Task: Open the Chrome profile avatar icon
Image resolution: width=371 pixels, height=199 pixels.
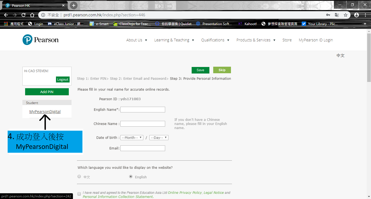Action: pyautogui.click(x=357, y=15)
